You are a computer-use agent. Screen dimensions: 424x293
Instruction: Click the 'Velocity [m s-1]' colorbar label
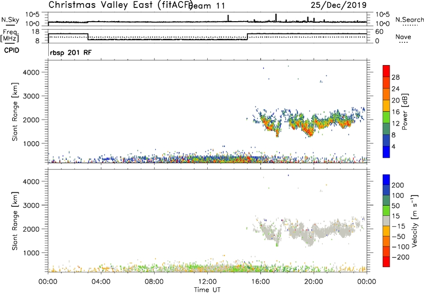tap(414, 221)
